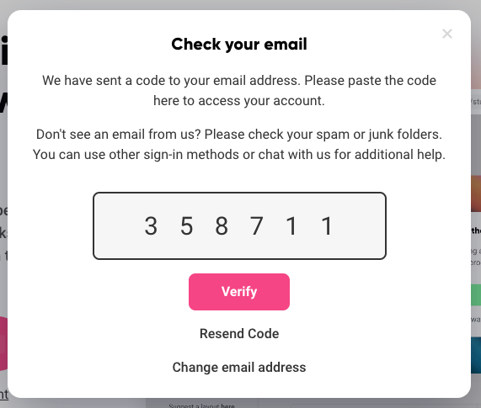Click the green button behind the dialog edge
The image size is (481, 408).
click(x=476, y=295)
